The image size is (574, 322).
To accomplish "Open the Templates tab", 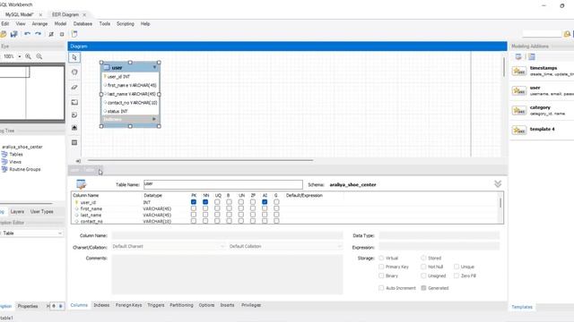I will (522, 307).
